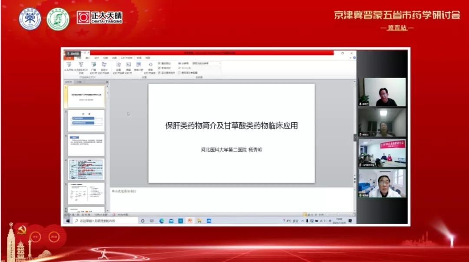Open the Show On monitor dropdown

[206, 68]
